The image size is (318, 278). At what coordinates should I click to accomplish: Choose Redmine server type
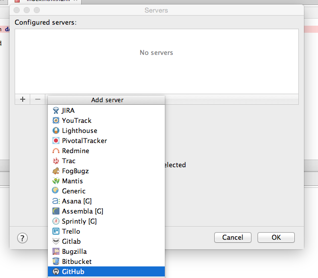[106, 151]
